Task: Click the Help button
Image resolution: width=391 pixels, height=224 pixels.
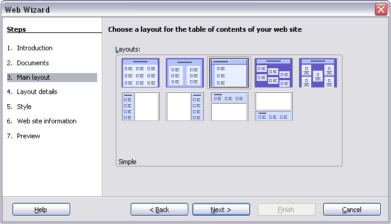Action: (41, 210)
